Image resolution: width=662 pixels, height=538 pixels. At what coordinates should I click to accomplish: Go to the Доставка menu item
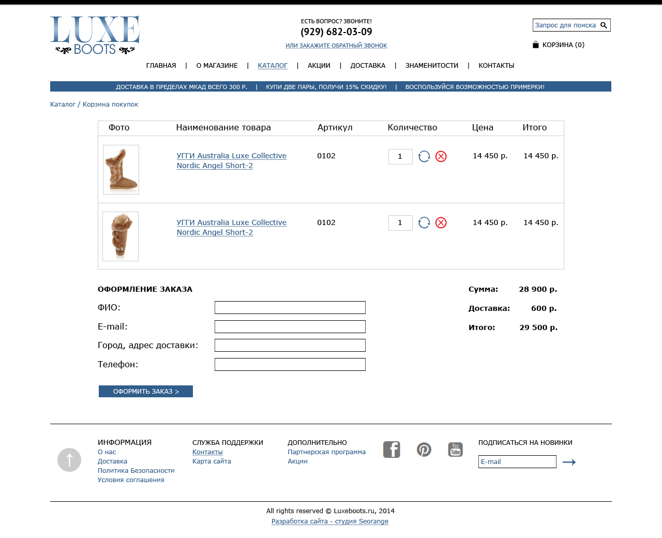[x=368, y=66]
